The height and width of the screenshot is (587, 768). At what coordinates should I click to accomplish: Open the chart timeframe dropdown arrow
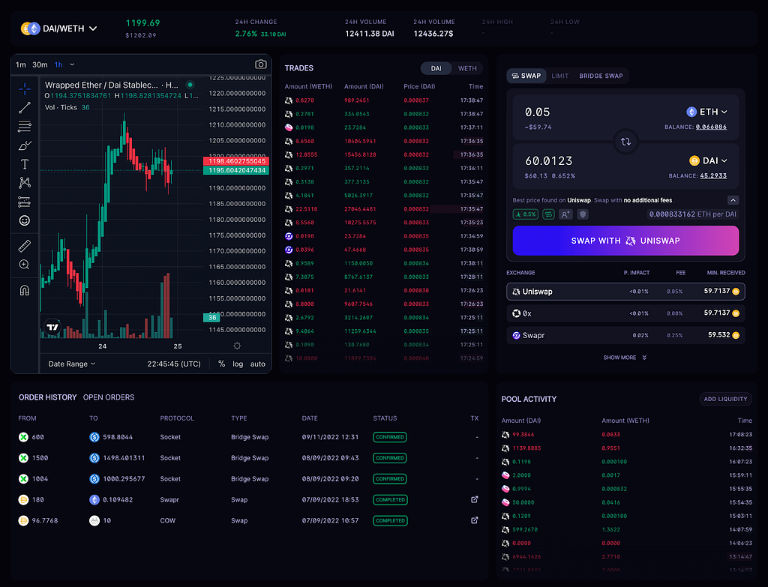(73, 64)
